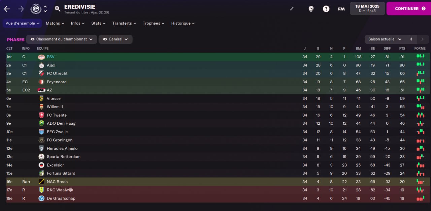Open the Transferts menu
Viewport: 431px width, 211px height.
pos(124,23)
